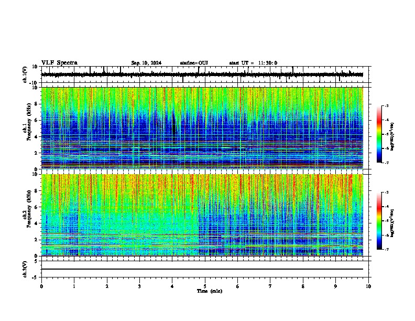Click the "ch.1(V)" waveform axis label

(x=25, y=74)
